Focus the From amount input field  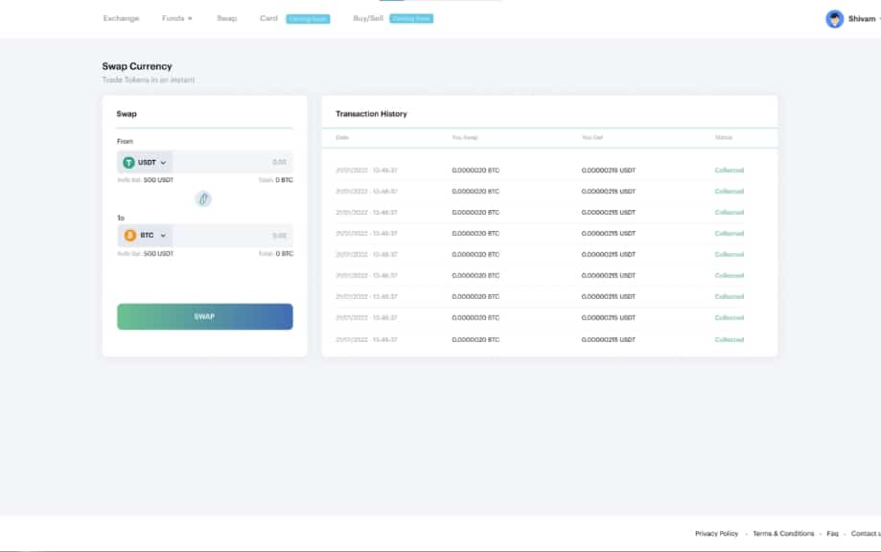pyautogui.click(x=233, y=162)
